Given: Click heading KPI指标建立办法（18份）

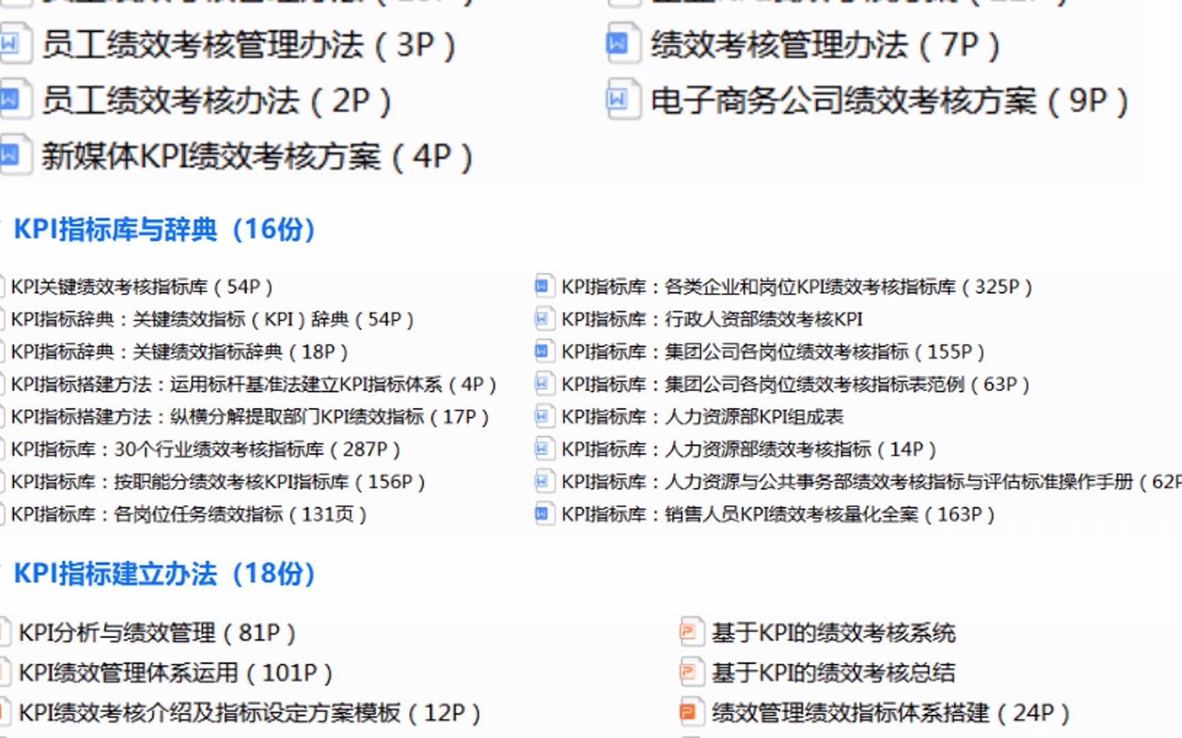Looking at the screenshot, I should pyautogui.click(x=165, y=574).
